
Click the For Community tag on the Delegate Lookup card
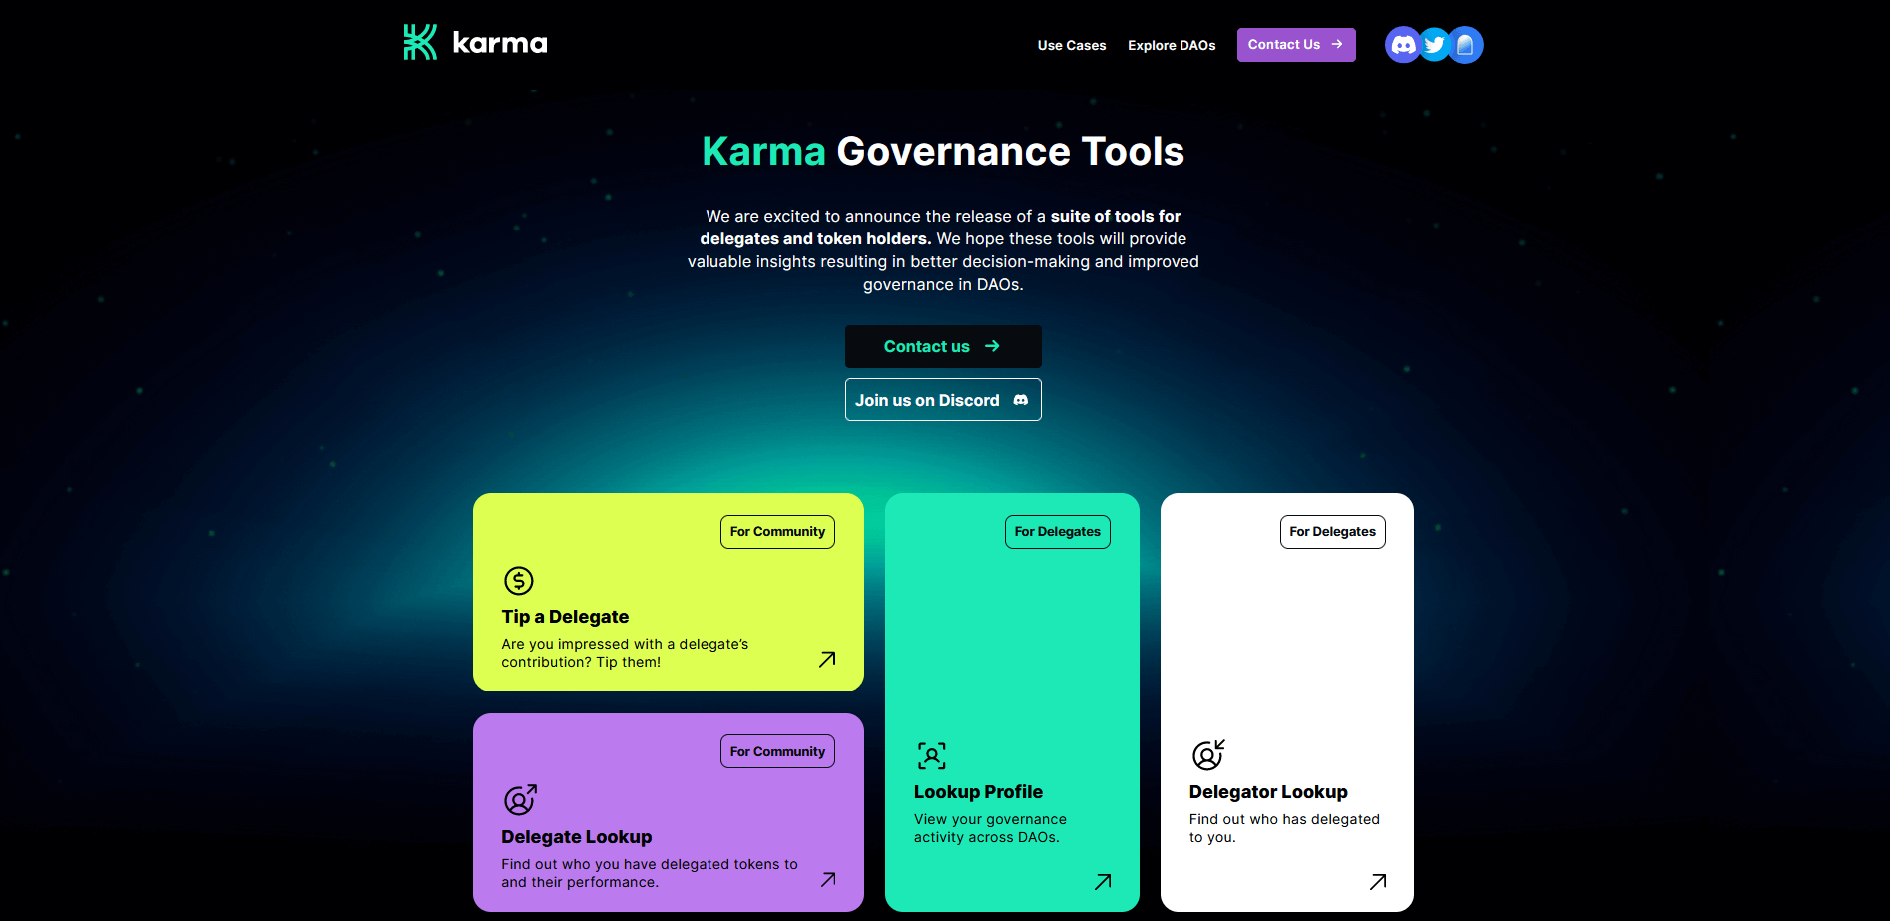[x=777, y=751]
